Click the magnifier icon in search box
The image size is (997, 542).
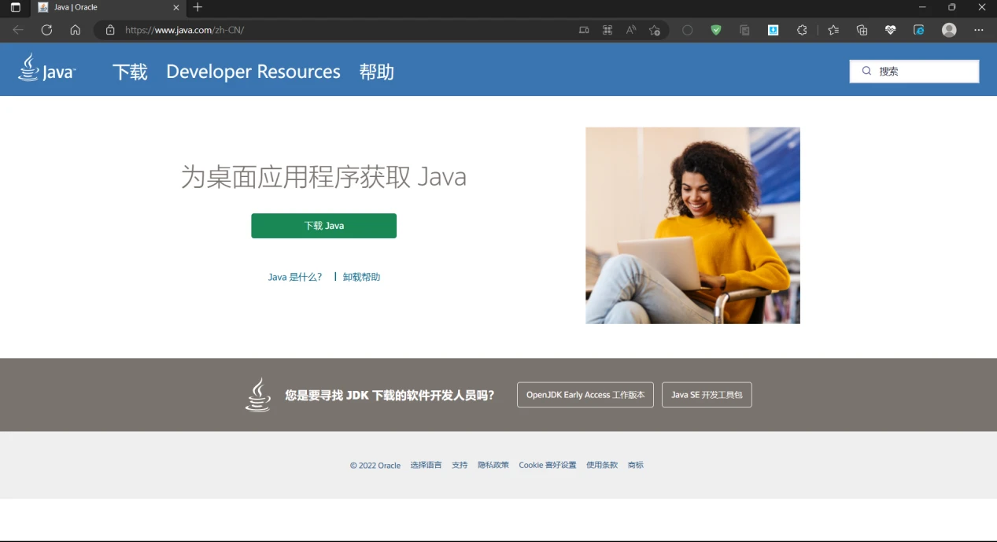[x=866, y=71]
